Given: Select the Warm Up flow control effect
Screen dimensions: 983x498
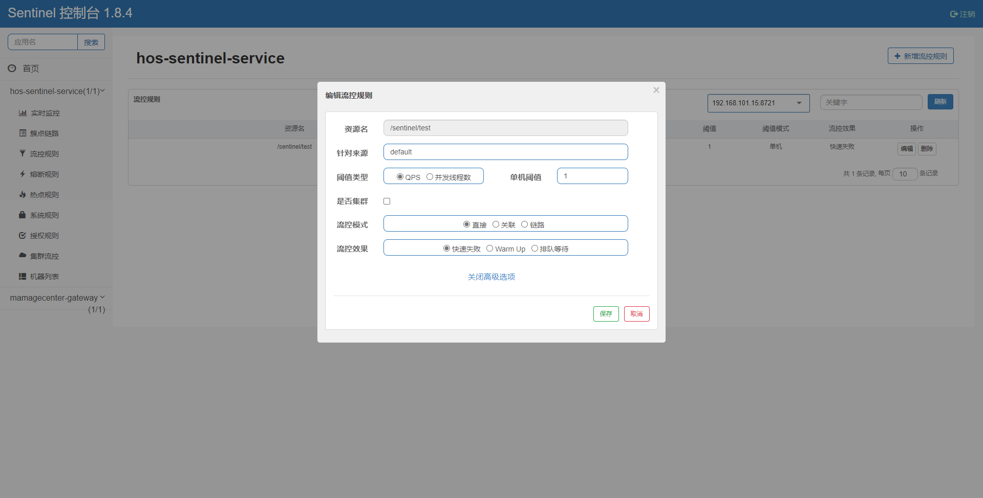Looking at the screenshot, I should coord(489,248).
